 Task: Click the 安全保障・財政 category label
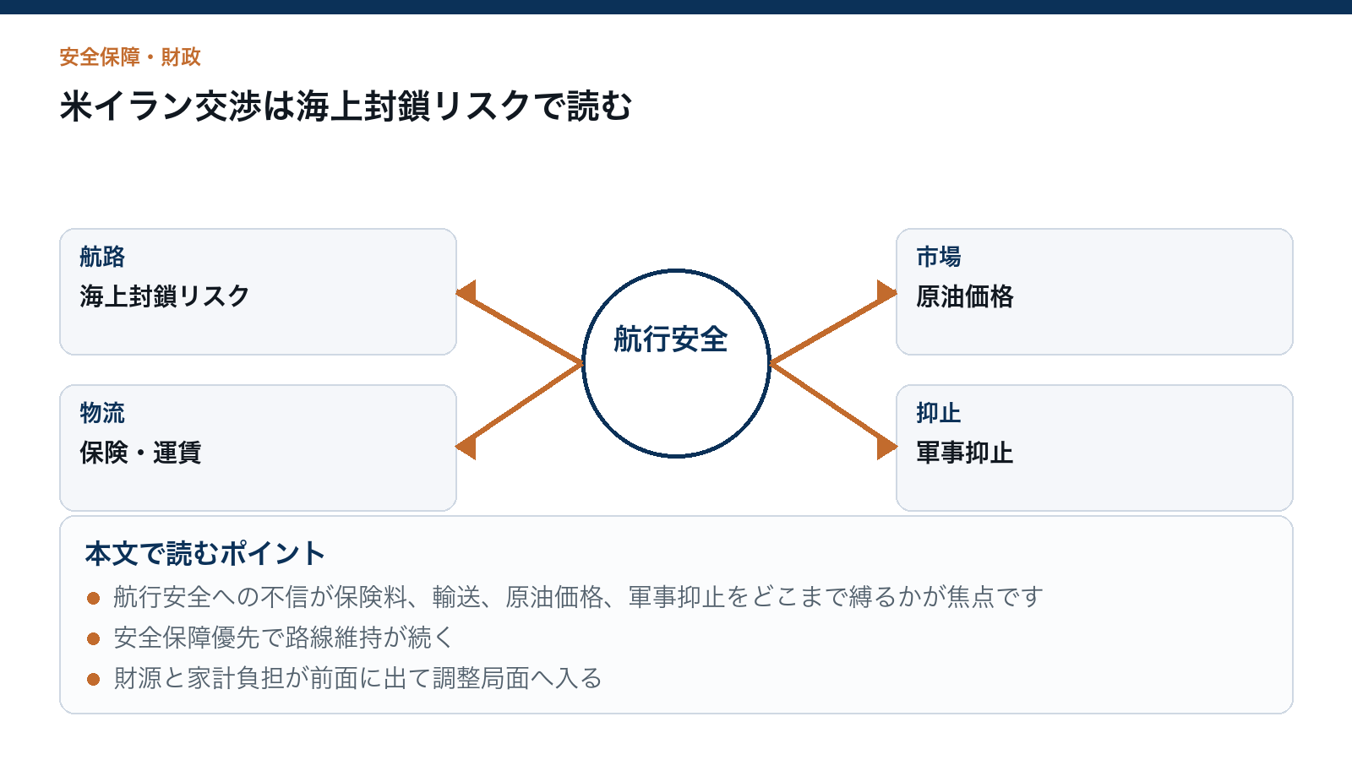(130, 57)
